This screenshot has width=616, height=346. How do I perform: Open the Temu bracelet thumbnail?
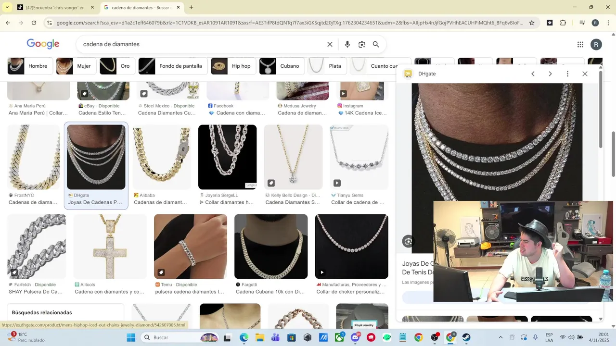click(191, 247)
